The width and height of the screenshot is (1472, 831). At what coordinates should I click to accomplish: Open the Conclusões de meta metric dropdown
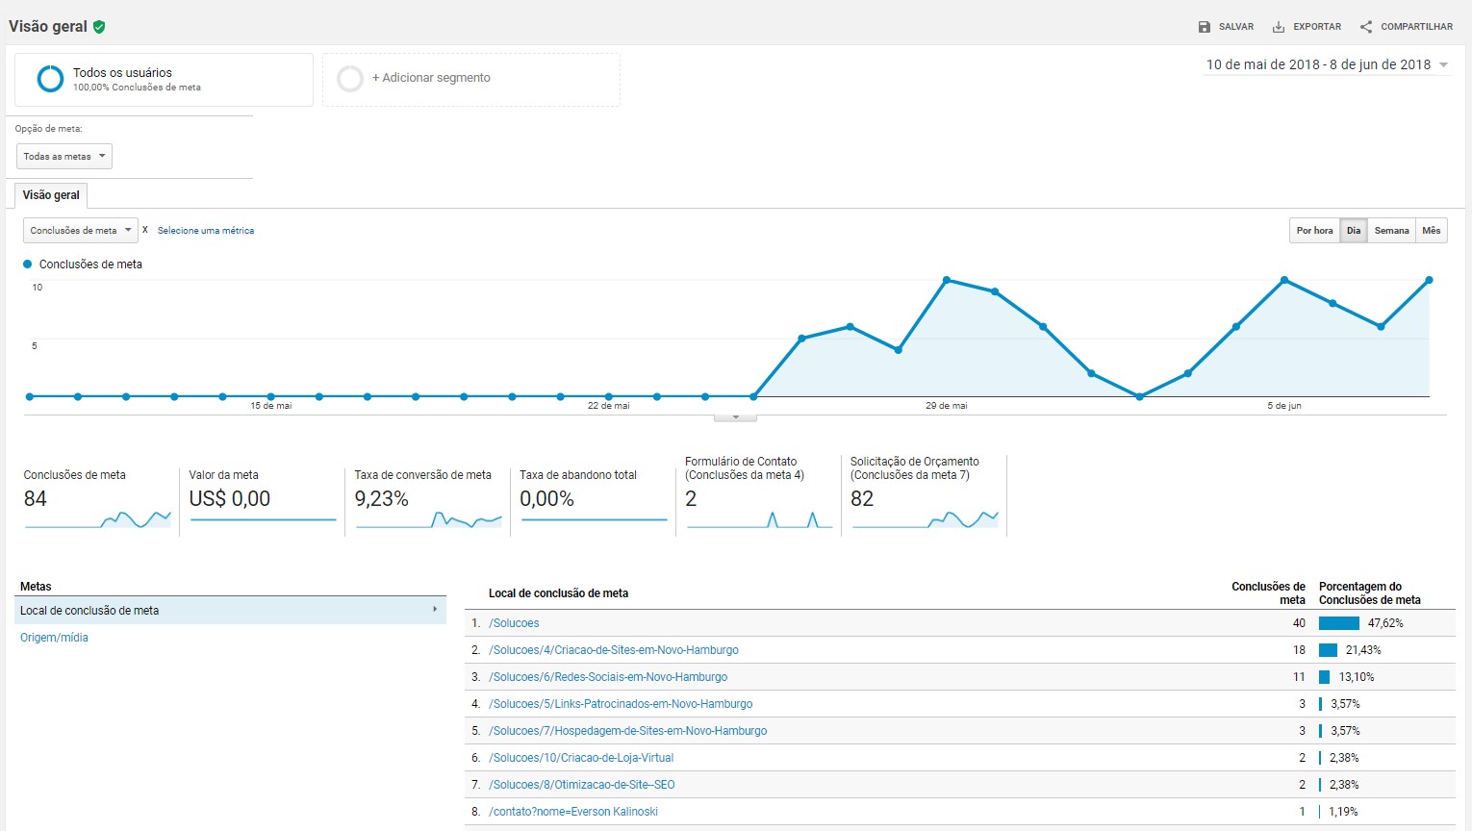[81, 231]
